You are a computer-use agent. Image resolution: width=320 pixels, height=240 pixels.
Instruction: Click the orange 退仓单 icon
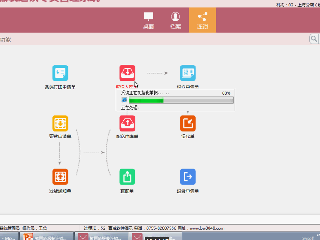188,123
